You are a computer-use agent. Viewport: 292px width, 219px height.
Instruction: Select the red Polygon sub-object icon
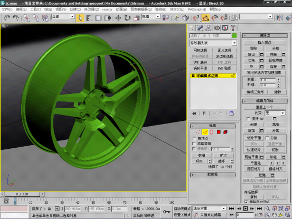pyautogui.click(x=219, y=132)
